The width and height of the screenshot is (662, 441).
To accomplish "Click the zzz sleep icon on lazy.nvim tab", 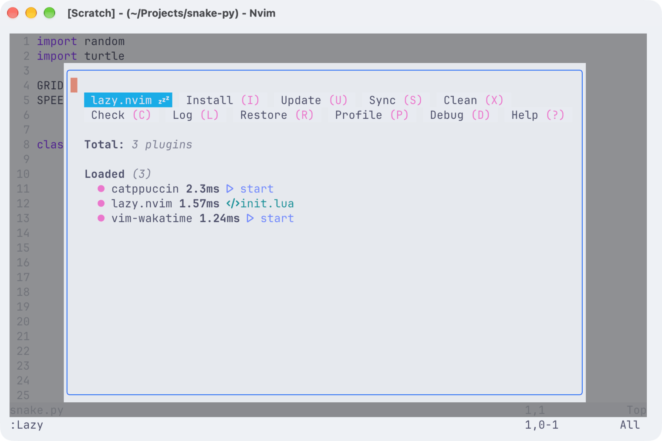I will point(164,100).
